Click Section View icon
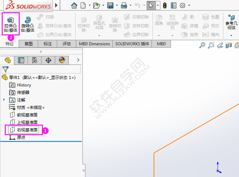239x177 pixels. click(x=229, y=45)
